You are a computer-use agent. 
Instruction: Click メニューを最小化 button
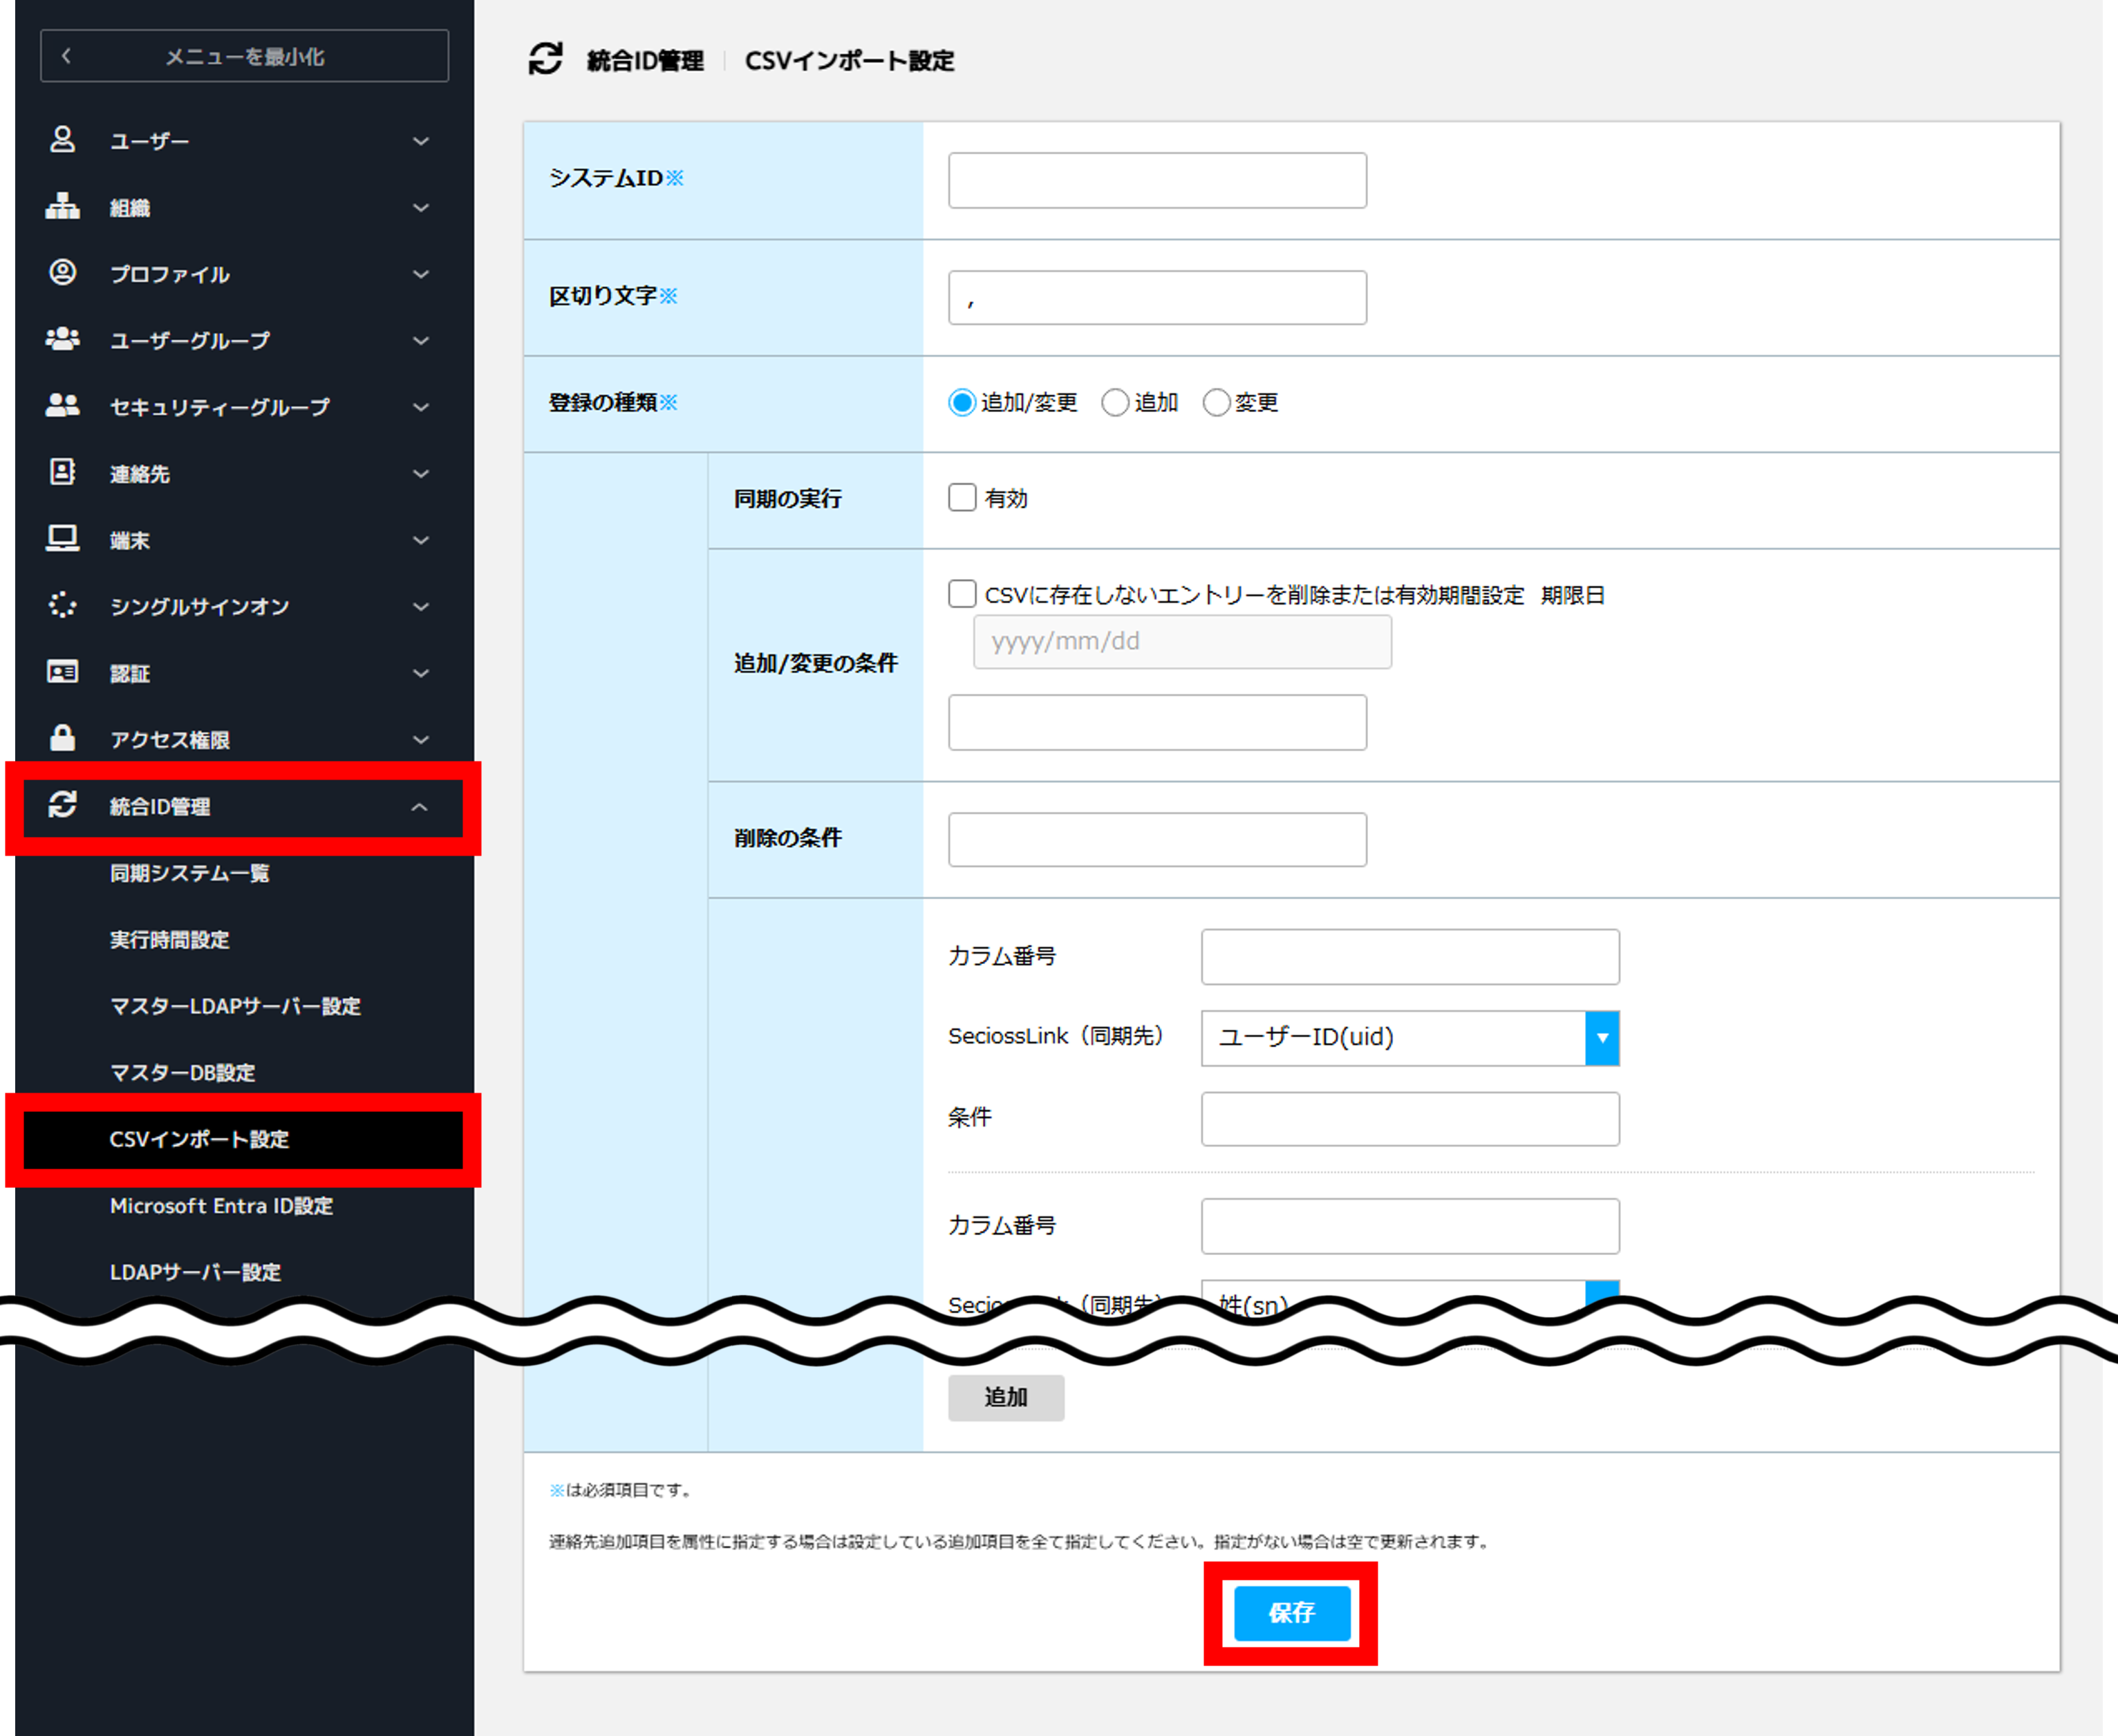(245, 56)
